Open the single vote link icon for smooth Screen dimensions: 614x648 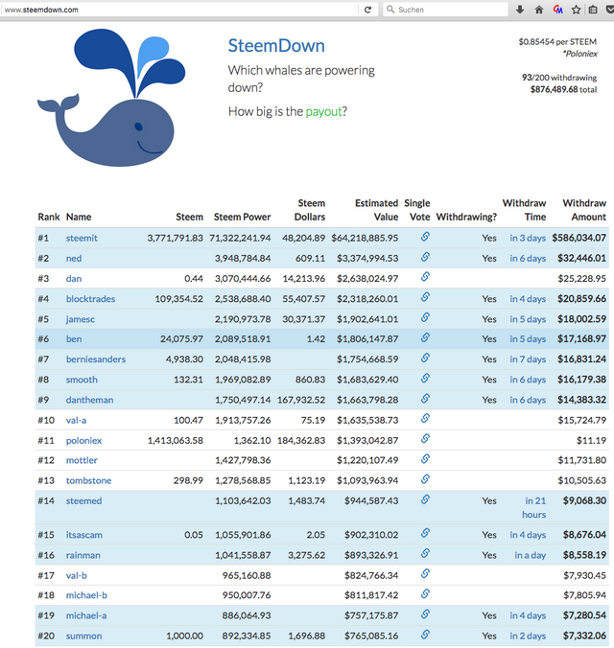click(425, 378)
